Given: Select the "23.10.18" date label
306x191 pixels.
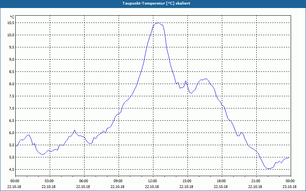Looking at the screenshot, I should [x=290, y=186].
